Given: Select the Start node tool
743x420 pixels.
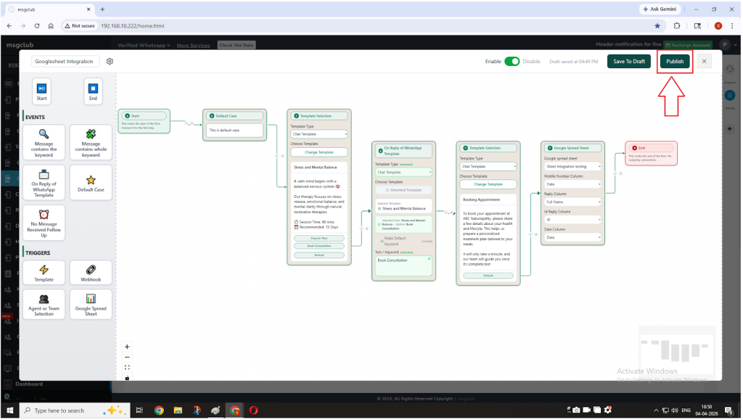Looking at the screenshot, I should (41, 91).
